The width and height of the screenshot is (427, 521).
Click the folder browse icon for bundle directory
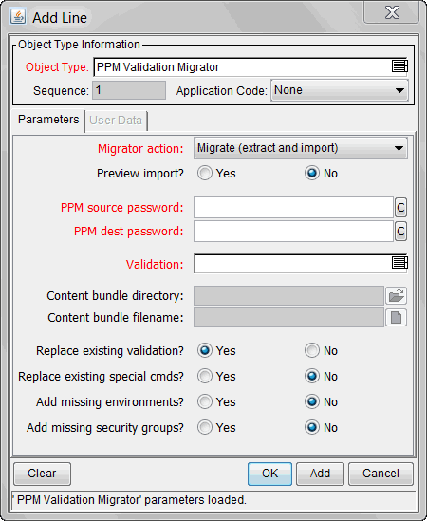[396, 295]
